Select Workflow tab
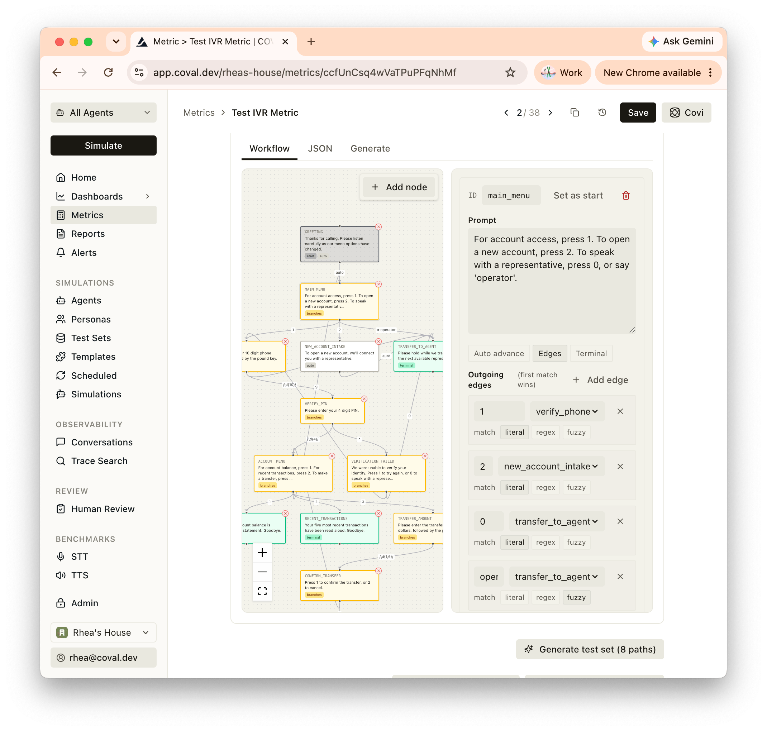The height and width of the screenshot is (731, 767). (269, 148)
